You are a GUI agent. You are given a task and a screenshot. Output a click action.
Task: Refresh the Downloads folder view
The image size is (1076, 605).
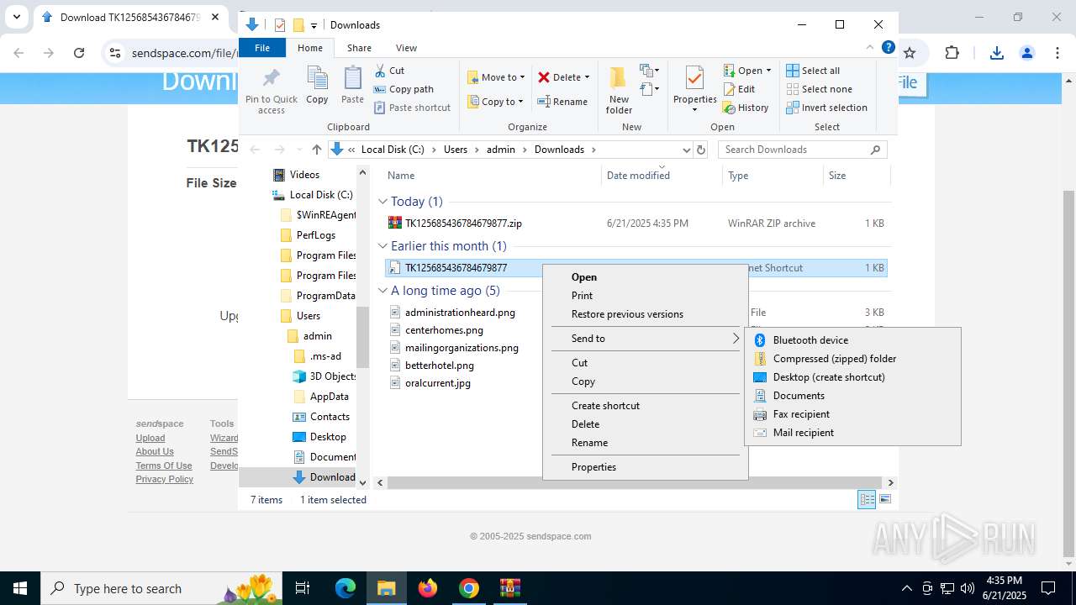coord(702,150)
